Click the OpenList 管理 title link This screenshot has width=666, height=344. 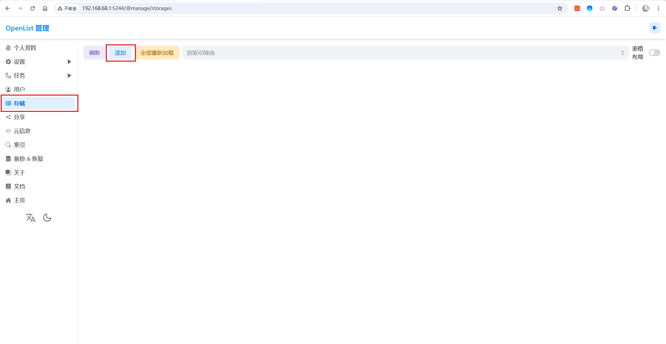(x=27, y=28)
